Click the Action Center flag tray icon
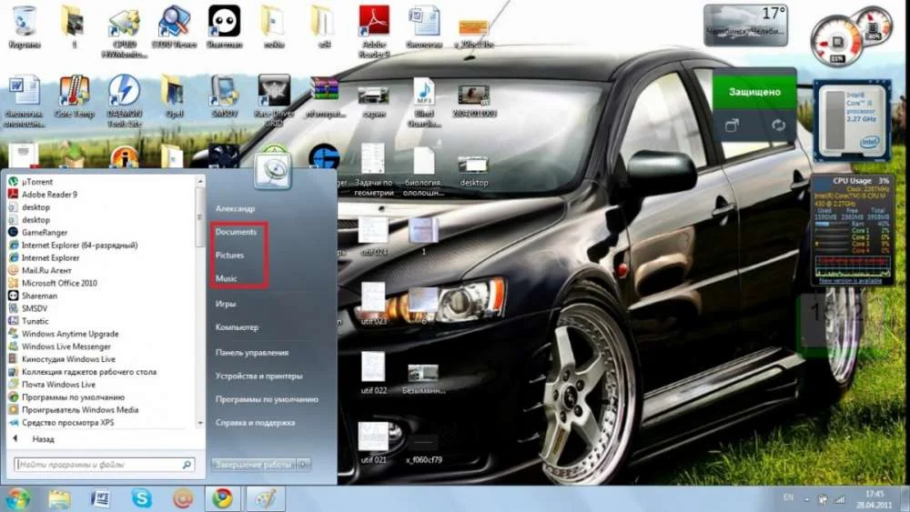The height and width of the screenshot is (512, 910). pyautogui.click(x=823, y=498)
